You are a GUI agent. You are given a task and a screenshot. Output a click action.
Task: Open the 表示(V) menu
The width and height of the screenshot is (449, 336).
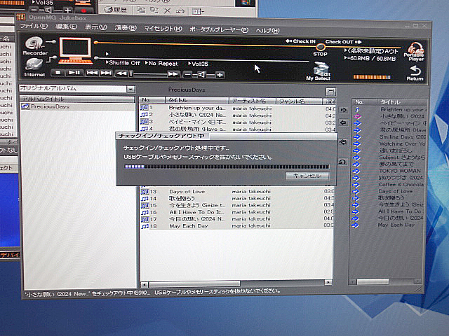point(95,27)
